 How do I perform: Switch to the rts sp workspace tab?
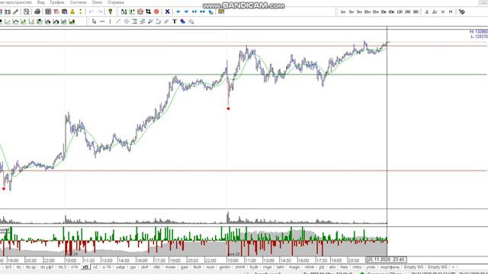(x=30, y=267)
